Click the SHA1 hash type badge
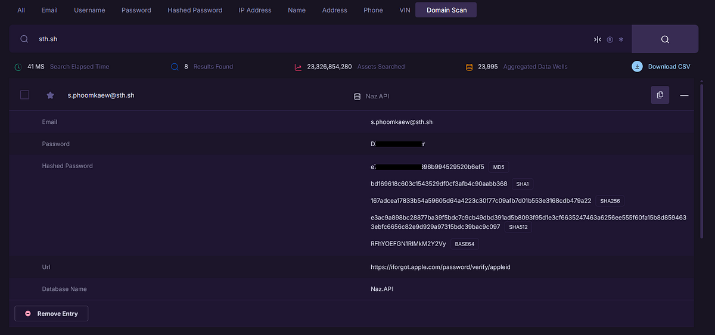The height and width of the screenshot is (335, 715). click(523, 184)
